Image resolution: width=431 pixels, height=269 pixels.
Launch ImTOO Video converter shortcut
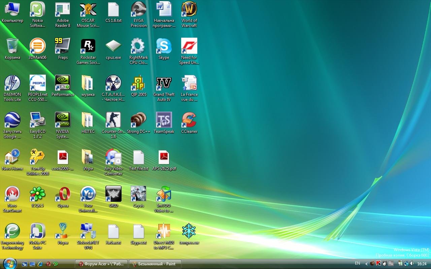164,194
